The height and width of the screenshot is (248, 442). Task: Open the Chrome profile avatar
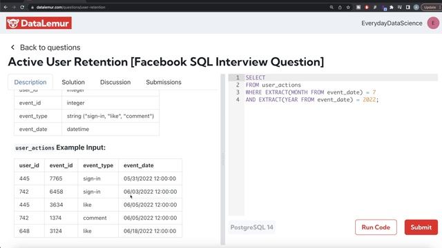pyautogui.click(x=416, y=8)
